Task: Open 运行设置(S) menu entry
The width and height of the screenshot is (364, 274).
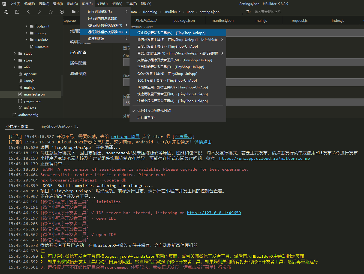Action: (x=178, y=118)
